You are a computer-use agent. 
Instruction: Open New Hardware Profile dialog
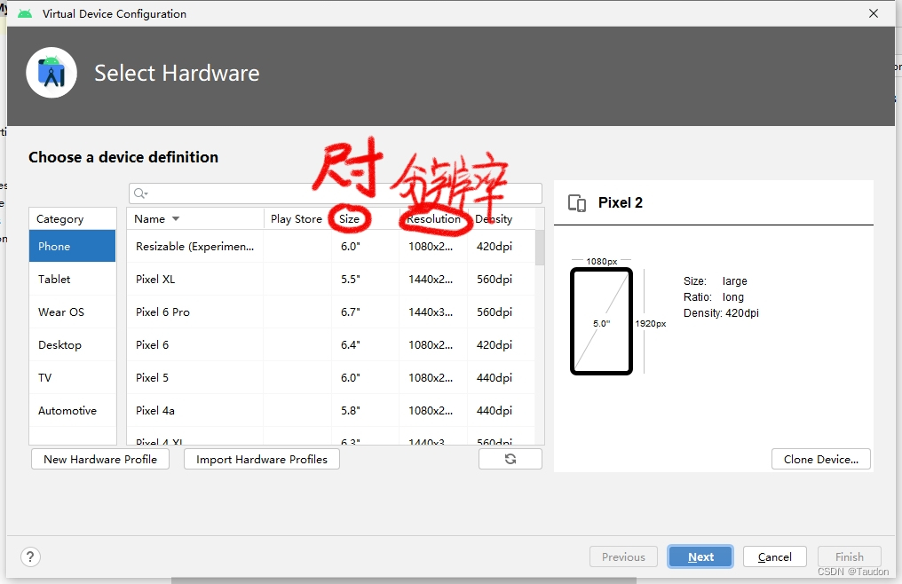(x=100, y=459)
